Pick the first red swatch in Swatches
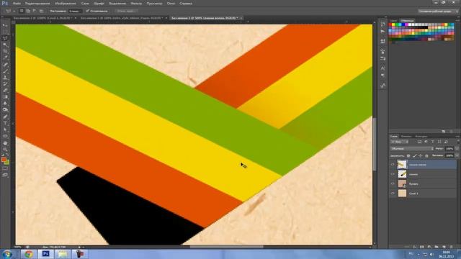The image size is (461, 259). tap(390, 24)
